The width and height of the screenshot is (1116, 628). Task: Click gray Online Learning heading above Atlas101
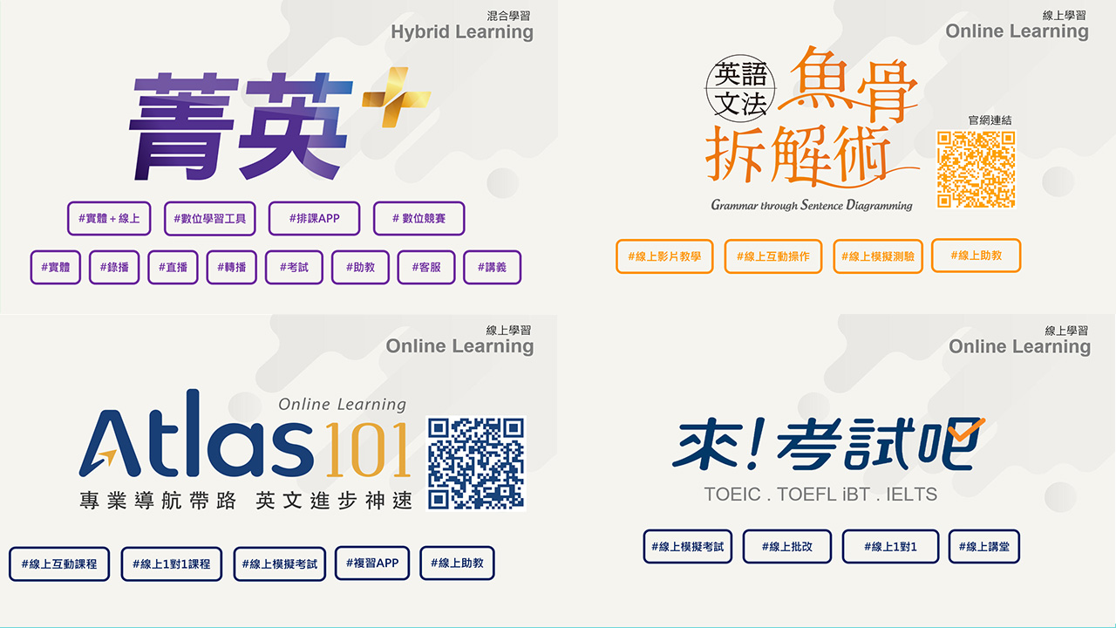pyautogui.click(x=459, y=346)
